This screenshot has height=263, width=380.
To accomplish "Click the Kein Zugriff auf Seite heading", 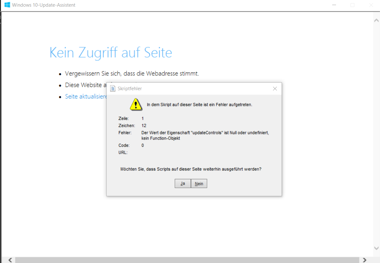I will (x=111, y=53).
